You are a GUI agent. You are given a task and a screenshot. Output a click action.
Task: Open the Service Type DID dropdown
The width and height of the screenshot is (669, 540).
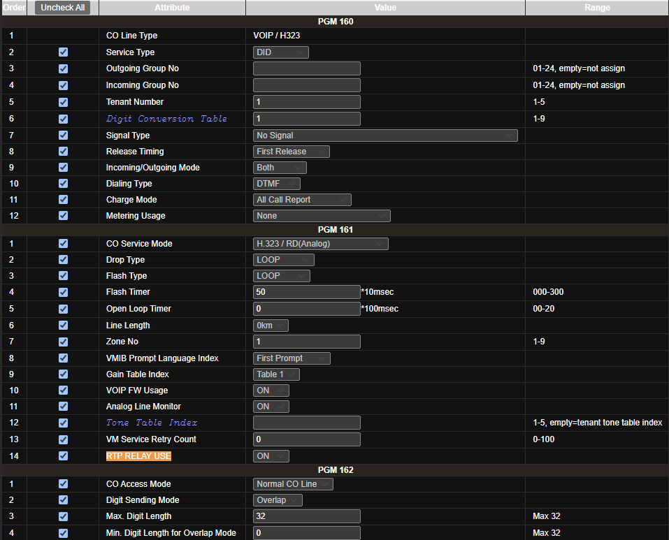(x=280, y=52)
